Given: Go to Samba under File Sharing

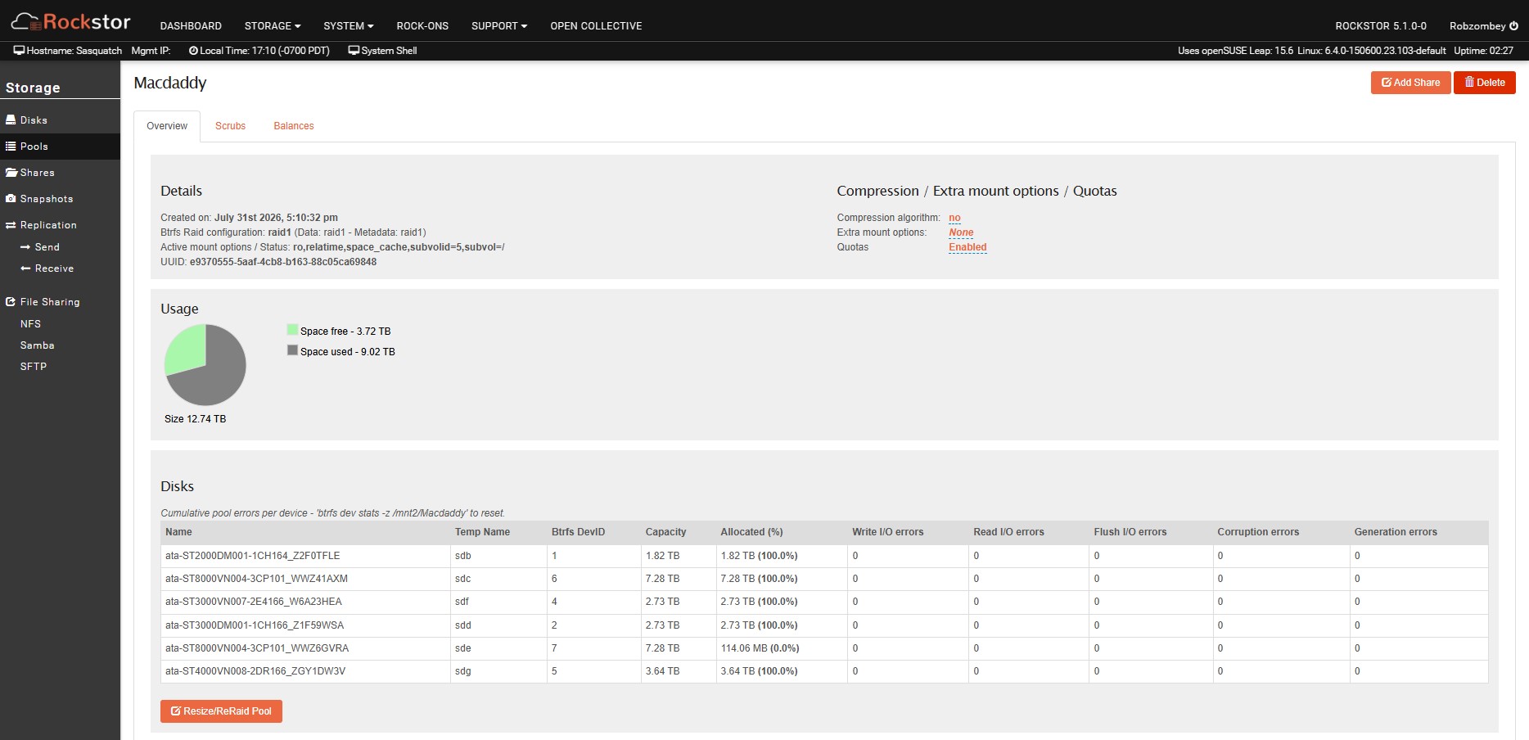Looking at the screenshot, I should 37,345.
